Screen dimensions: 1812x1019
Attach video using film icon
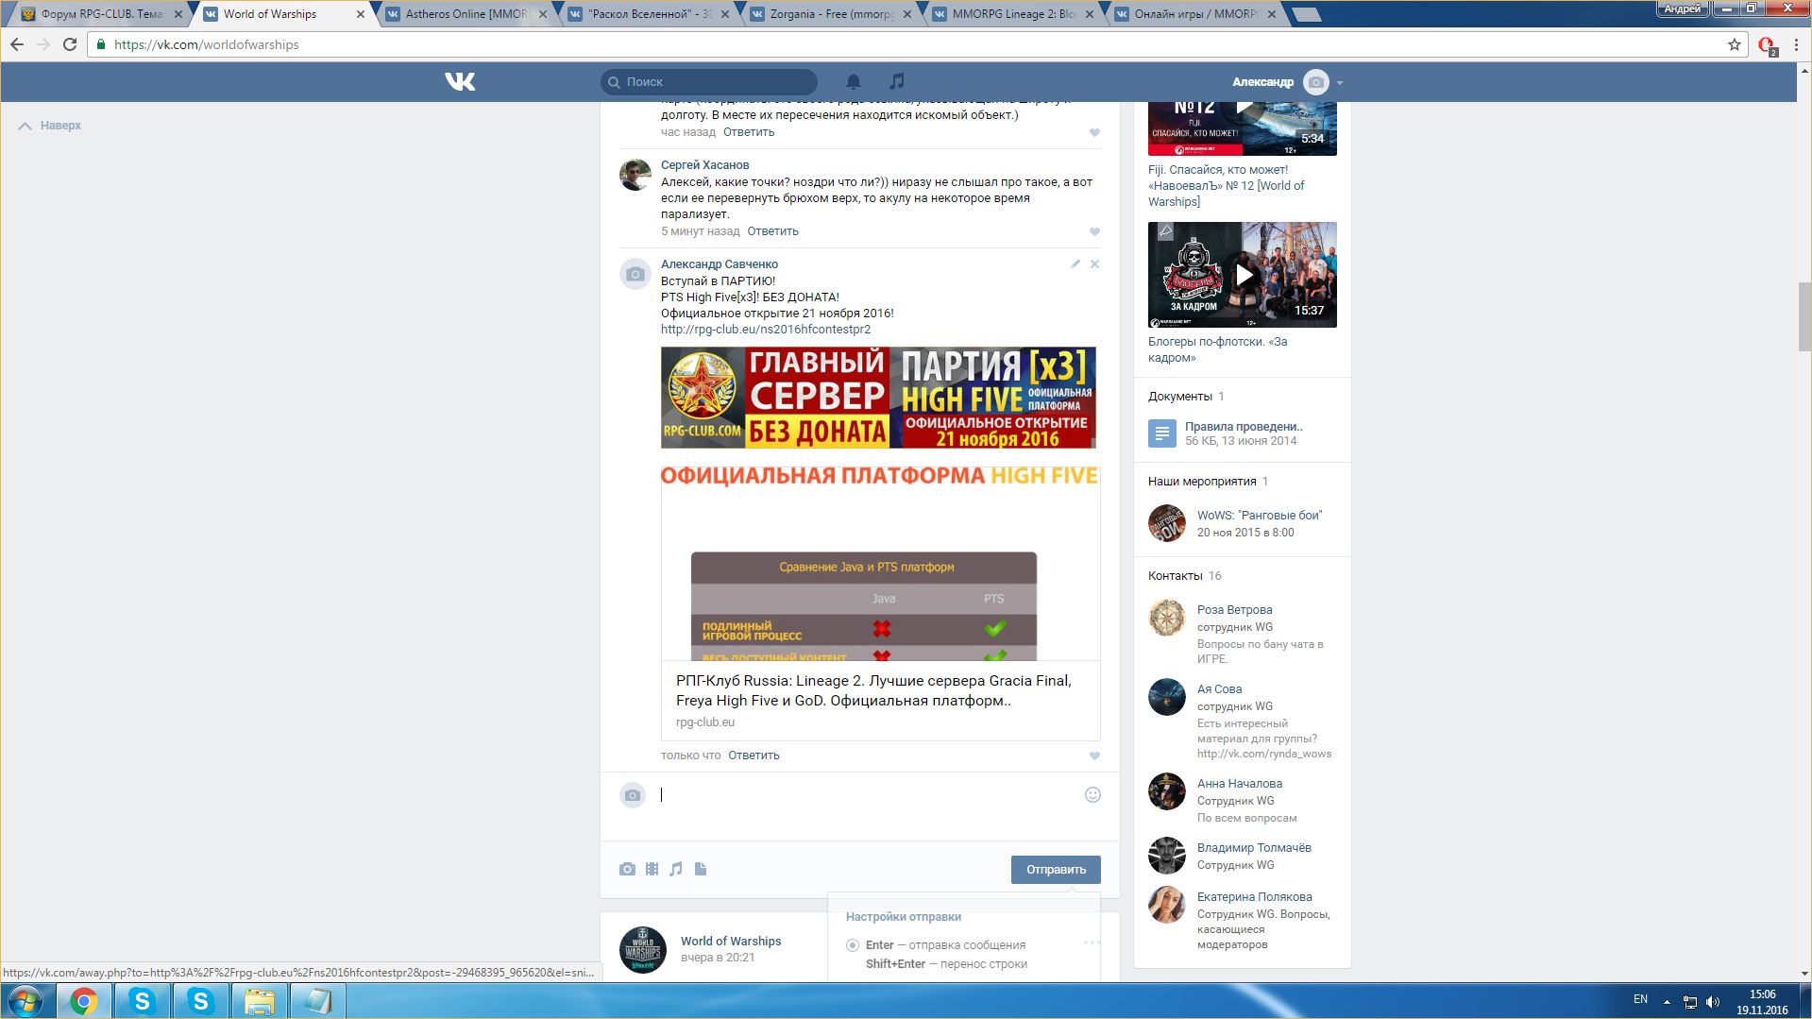pyautogui.click(x=652, y=869)
